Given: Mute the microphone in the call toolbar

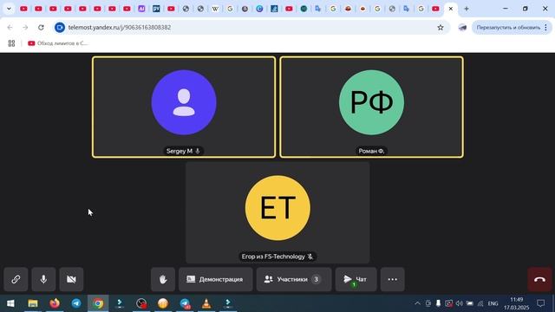Looking at the screenshot, I should 43,279.
